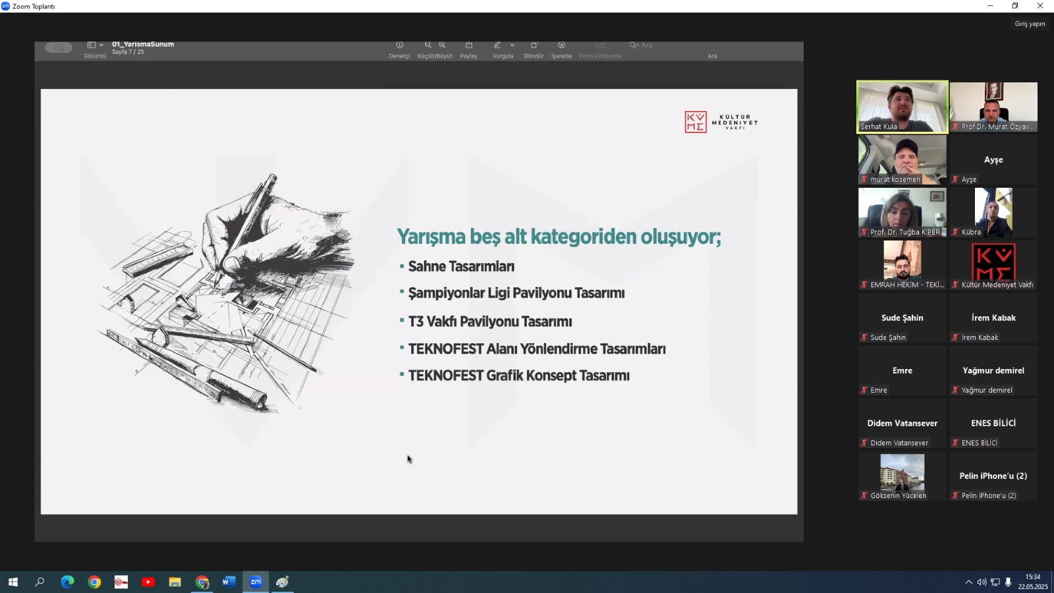Click the Windows Start button
This screenshot has height=593, width=1054.
[13, 582]
